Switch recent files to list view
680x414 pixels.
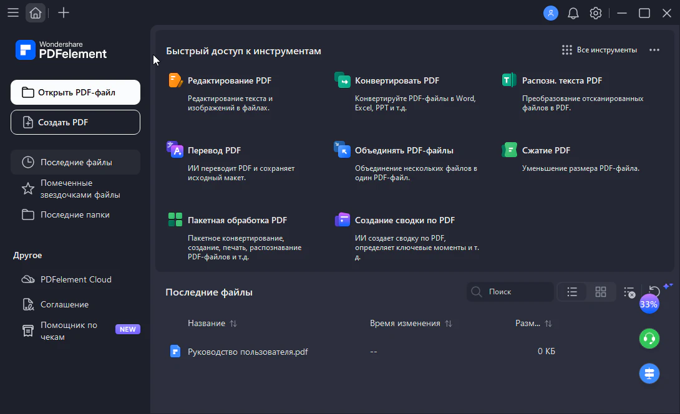[572, 292]
